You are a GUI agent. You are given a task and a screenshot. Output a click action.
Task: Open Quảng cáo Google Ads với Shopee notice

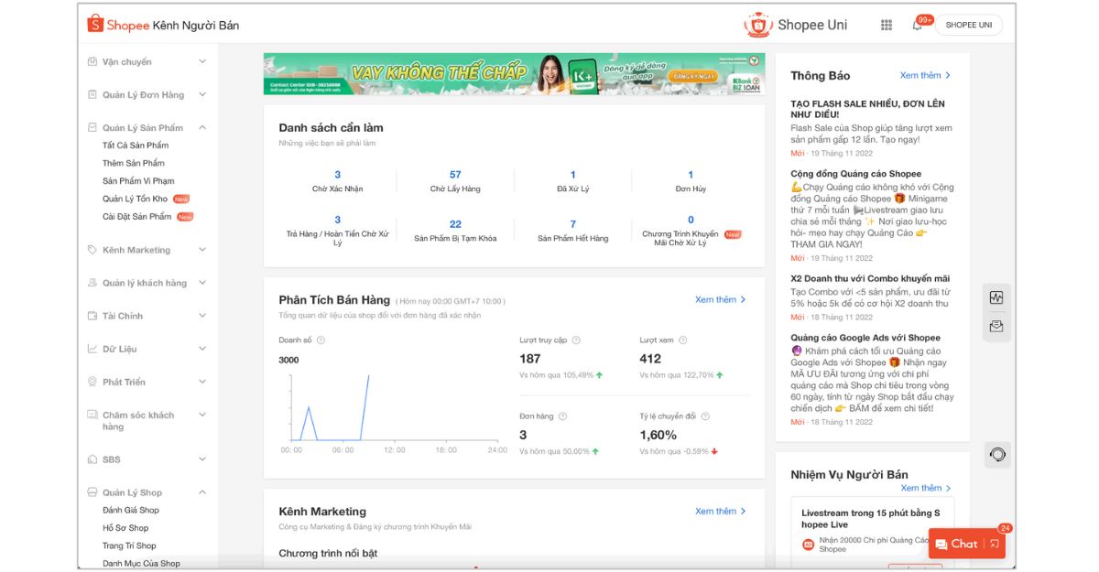(x=872, y=379)
